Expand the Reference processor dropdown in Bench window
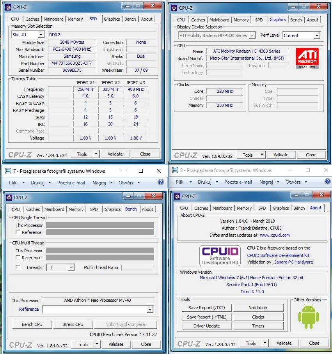 pos(150,309)
